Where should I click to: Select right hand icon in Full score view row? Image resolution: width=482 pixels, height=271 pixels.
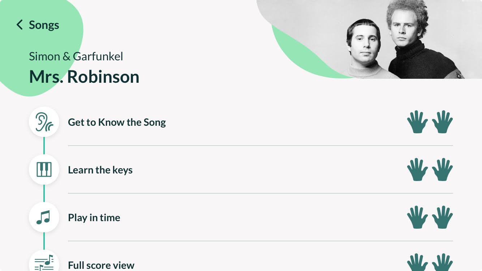tap(442, 262)
